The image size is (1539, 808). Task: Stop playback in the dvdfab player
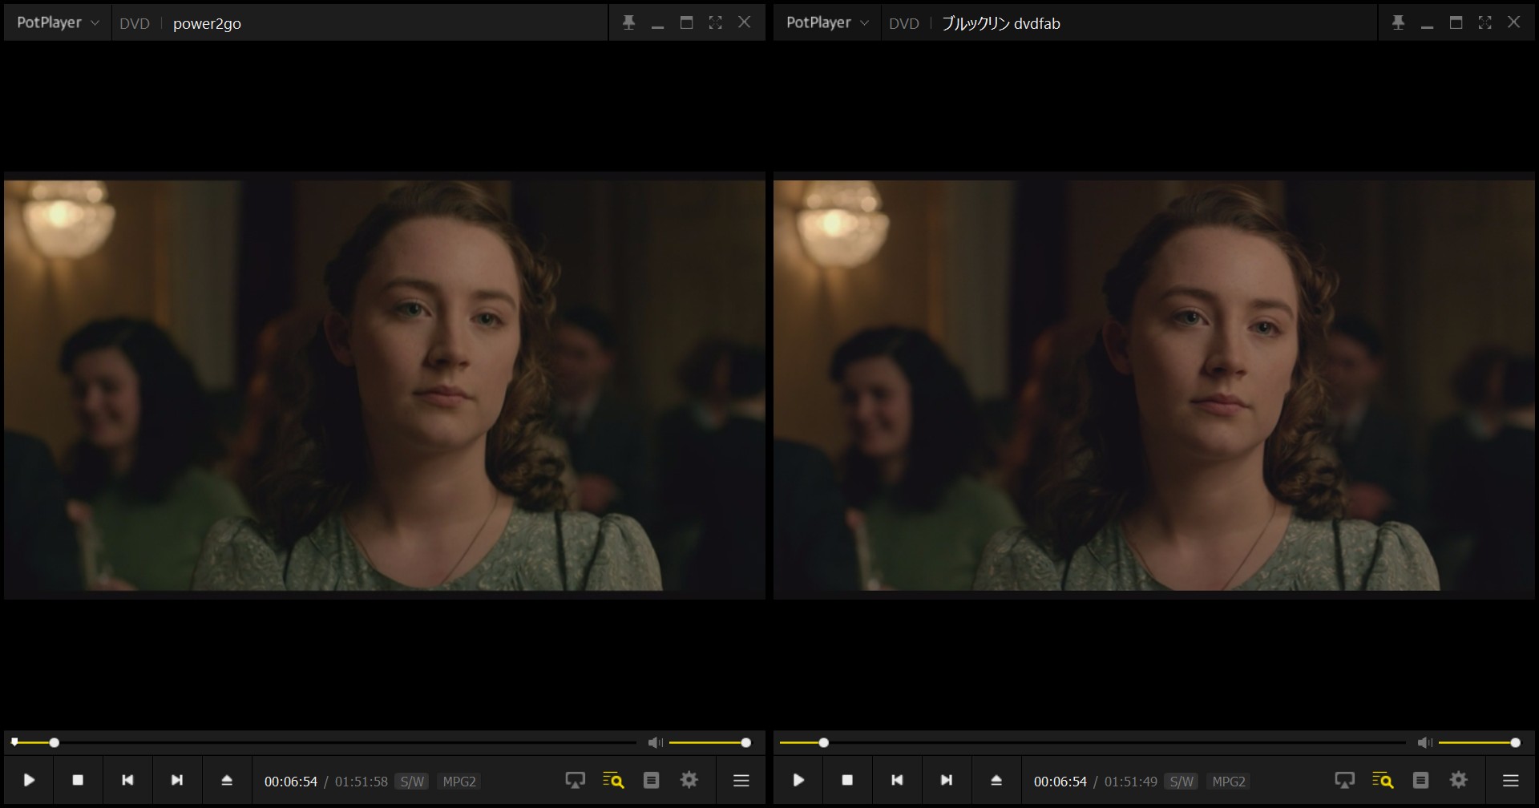point(847,780)
